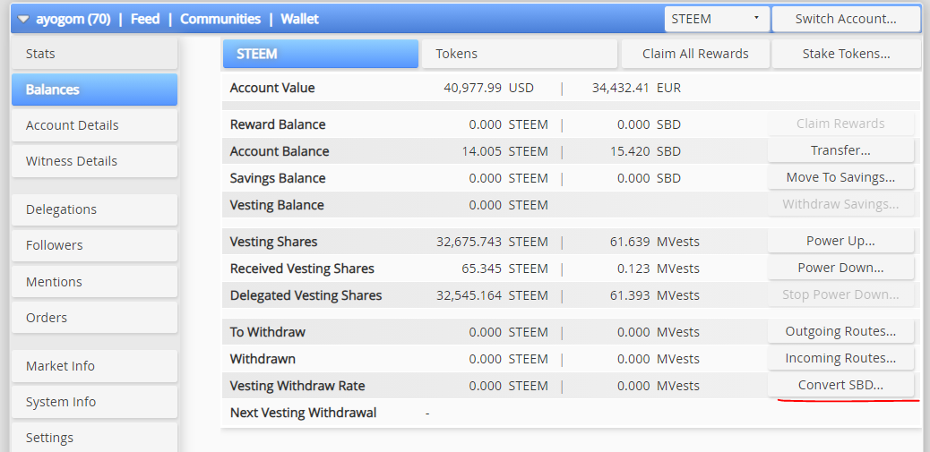Image resolution: width=930 pixels, height=452 pixels.
Task: Select the 34,432.41 EUR account value
Action: coord(636,89)
